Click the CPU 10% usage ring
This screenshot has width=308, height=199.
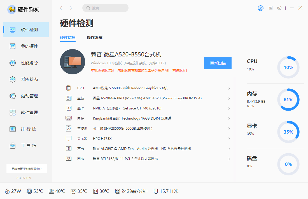288,67
